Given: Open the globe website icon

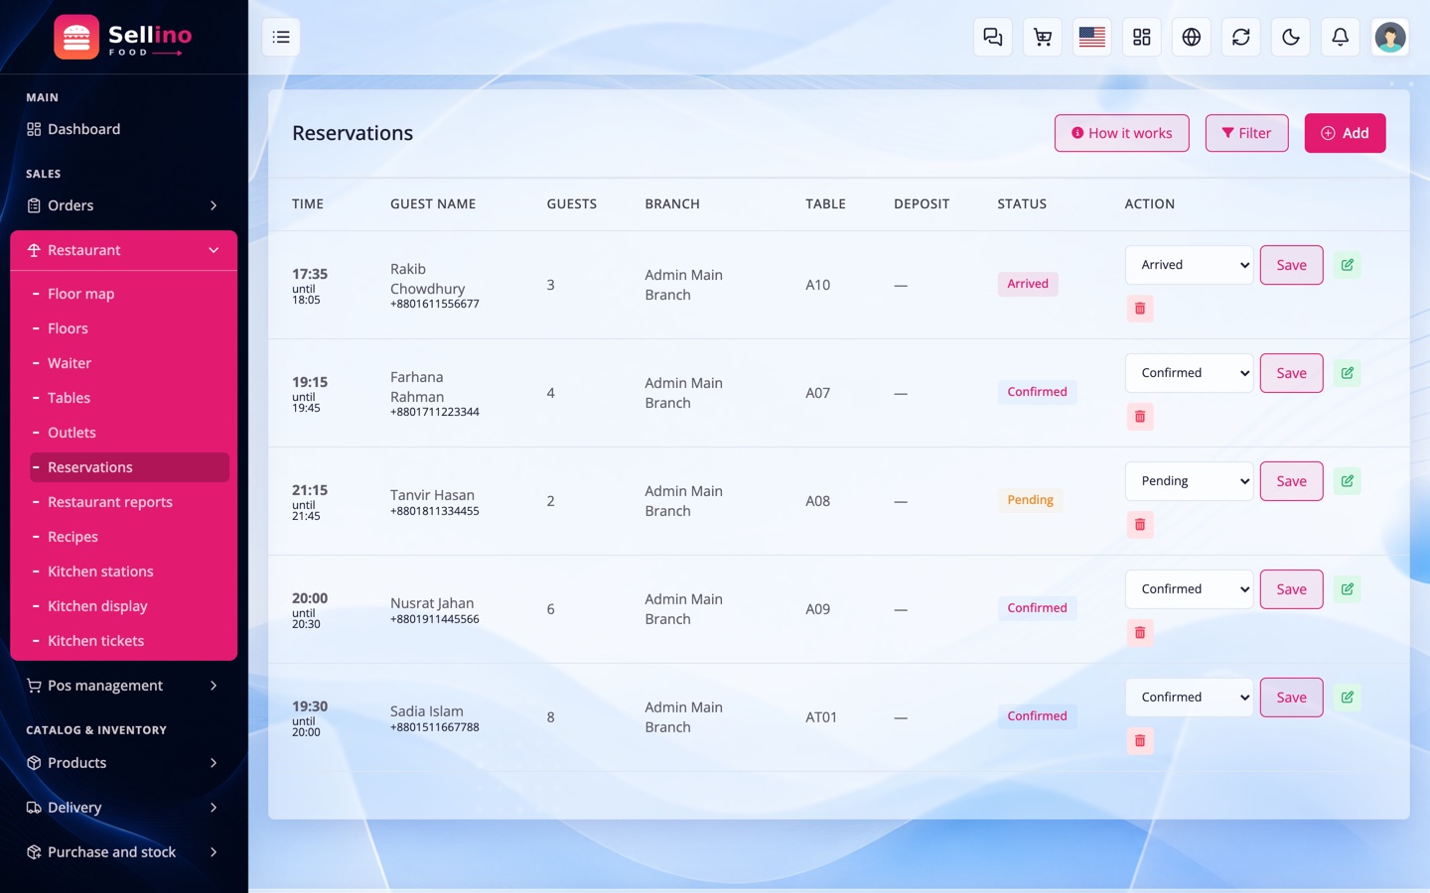Looking at the screenshot, I should [x=1191, y=37].
